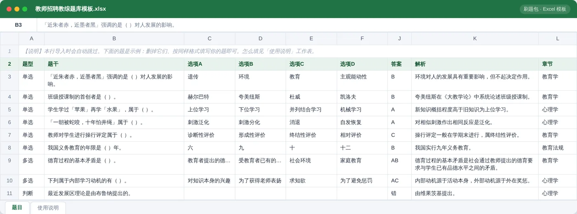Select column C header

(209, 39)
